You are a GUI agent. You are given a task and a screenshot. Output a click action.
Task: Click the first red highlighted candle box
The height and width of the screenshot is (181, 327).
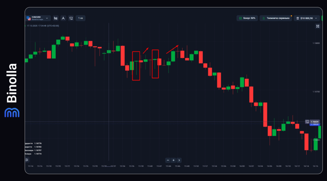(136, 66)
